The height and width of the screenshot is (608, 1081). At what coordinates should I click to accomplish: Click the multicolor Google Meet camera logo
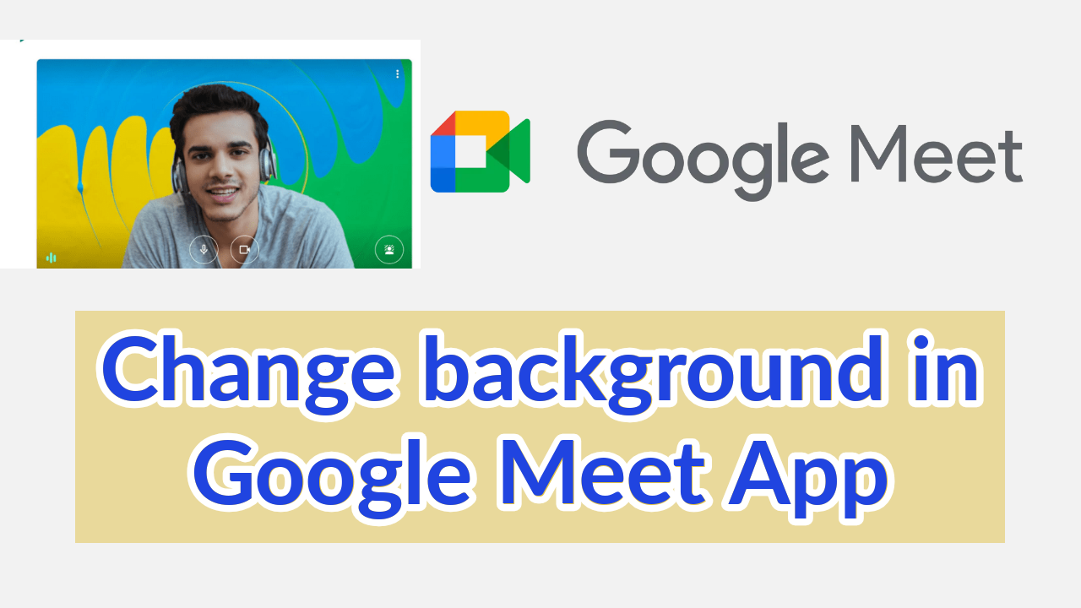[x=480, y=152]
